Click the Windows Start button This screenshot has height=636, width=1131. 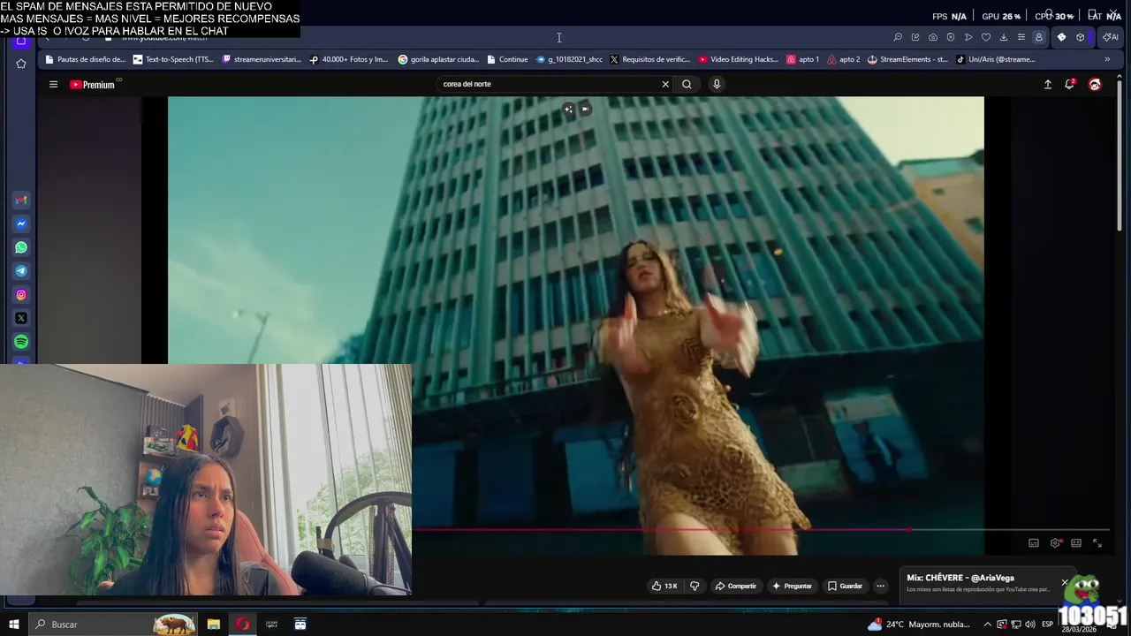tap(14, 625)
